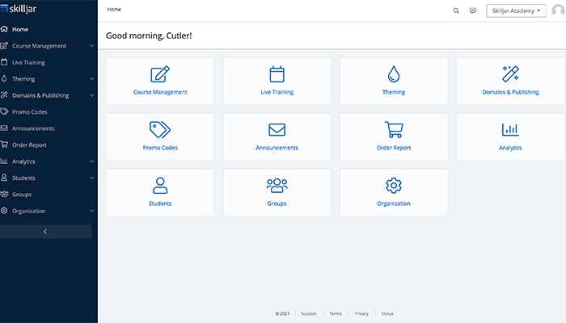Open the user avatar profile menu
This screenshot has height=323, width=566.
tap(559, 10)
